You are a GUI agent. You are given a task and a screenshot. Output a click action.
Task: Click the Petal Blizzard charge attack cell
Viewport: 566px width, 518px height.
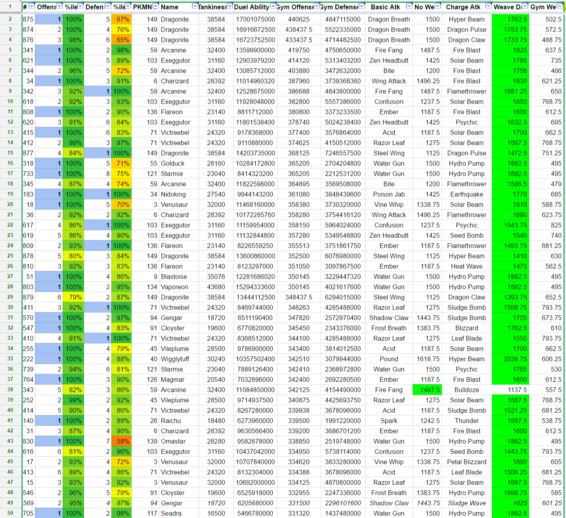pos(467,462)
